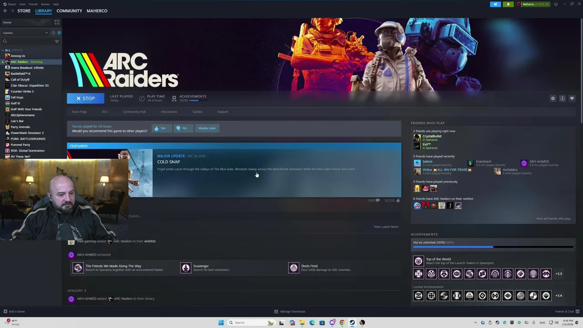Expand the Games collection dropdown
583x328 pixels.
[25, 33]
